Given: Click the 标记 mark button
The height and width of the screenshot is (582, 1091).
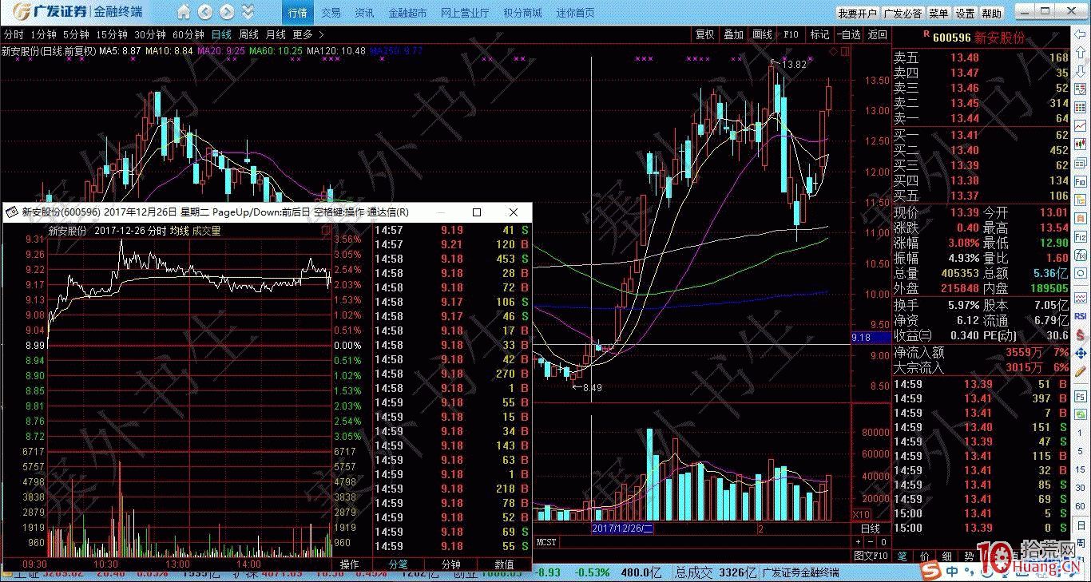Looking at the screenshot, I should tap(819, 34).
